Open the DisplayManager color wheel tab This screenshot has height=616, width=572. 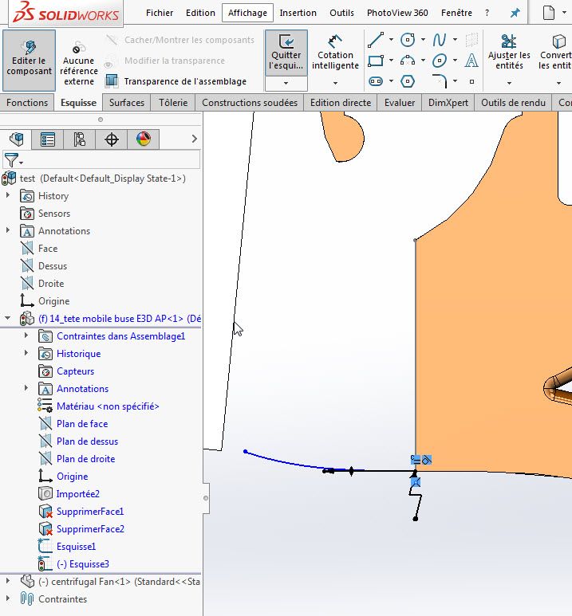point(144,139)
